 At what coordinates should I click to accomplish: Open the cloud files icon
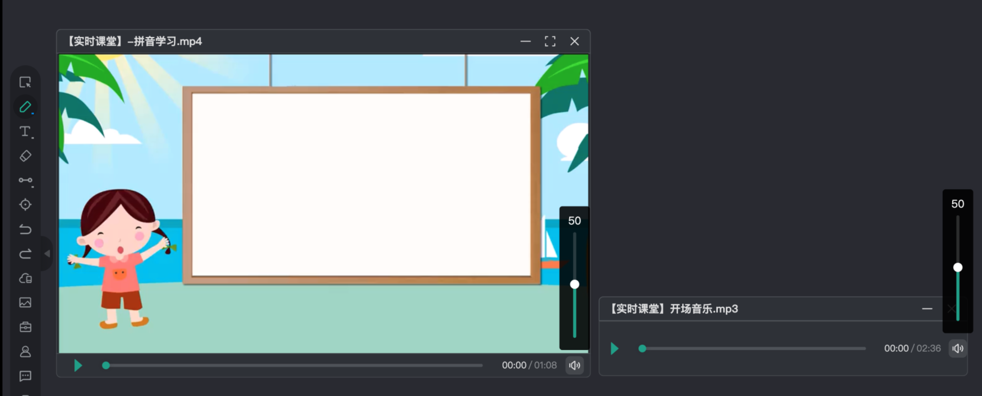(25, 278)
